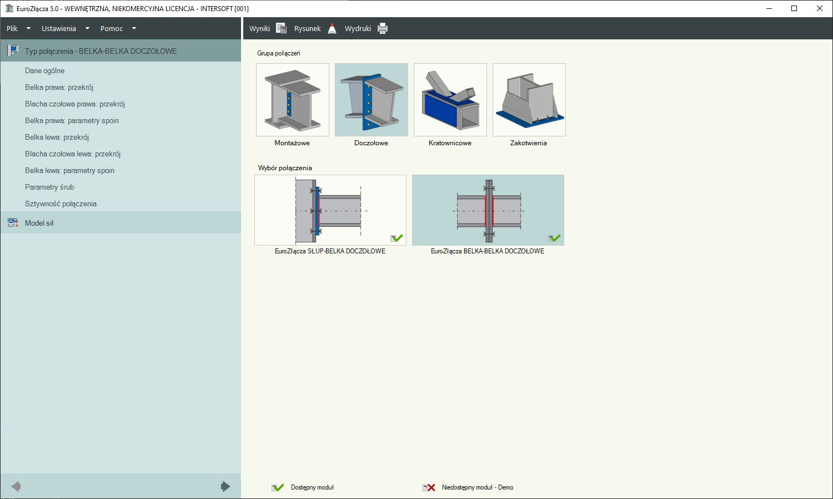Click the Niedostępny moduł - Demo legend text
Viewport: 833px width, 499px height.
click(x=478, y=487)
